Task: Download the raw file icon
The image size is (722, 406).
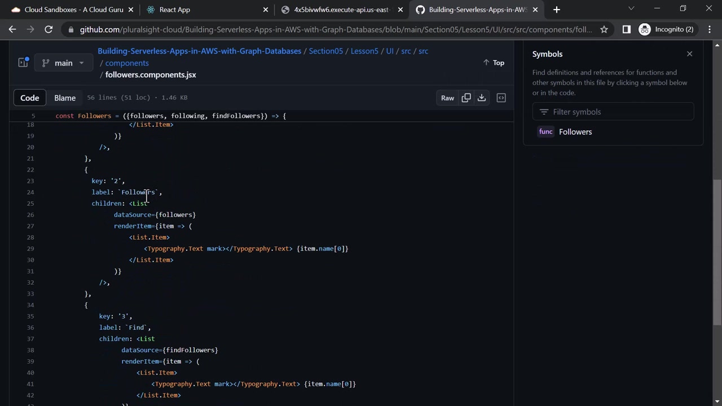Action: coord(482,98)
